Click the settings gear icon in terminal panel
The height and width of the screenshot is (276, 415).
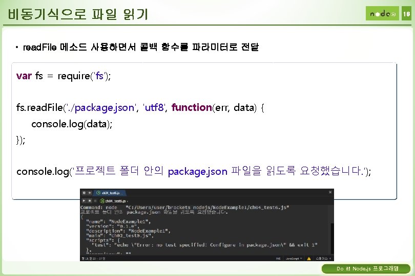click(x=84, y=193)
